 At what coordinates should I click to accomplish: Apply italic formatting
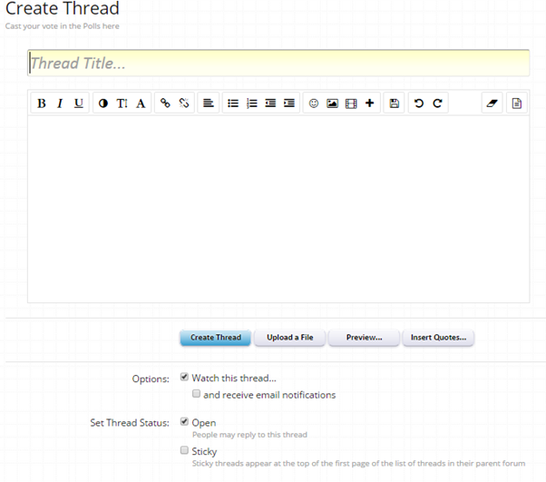pyautogui.click(x=60, y=103)
